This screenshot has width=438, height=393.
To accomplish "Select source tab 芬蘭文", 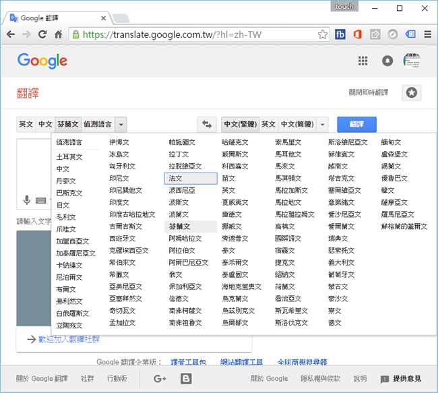I will [x=68, y=124].
